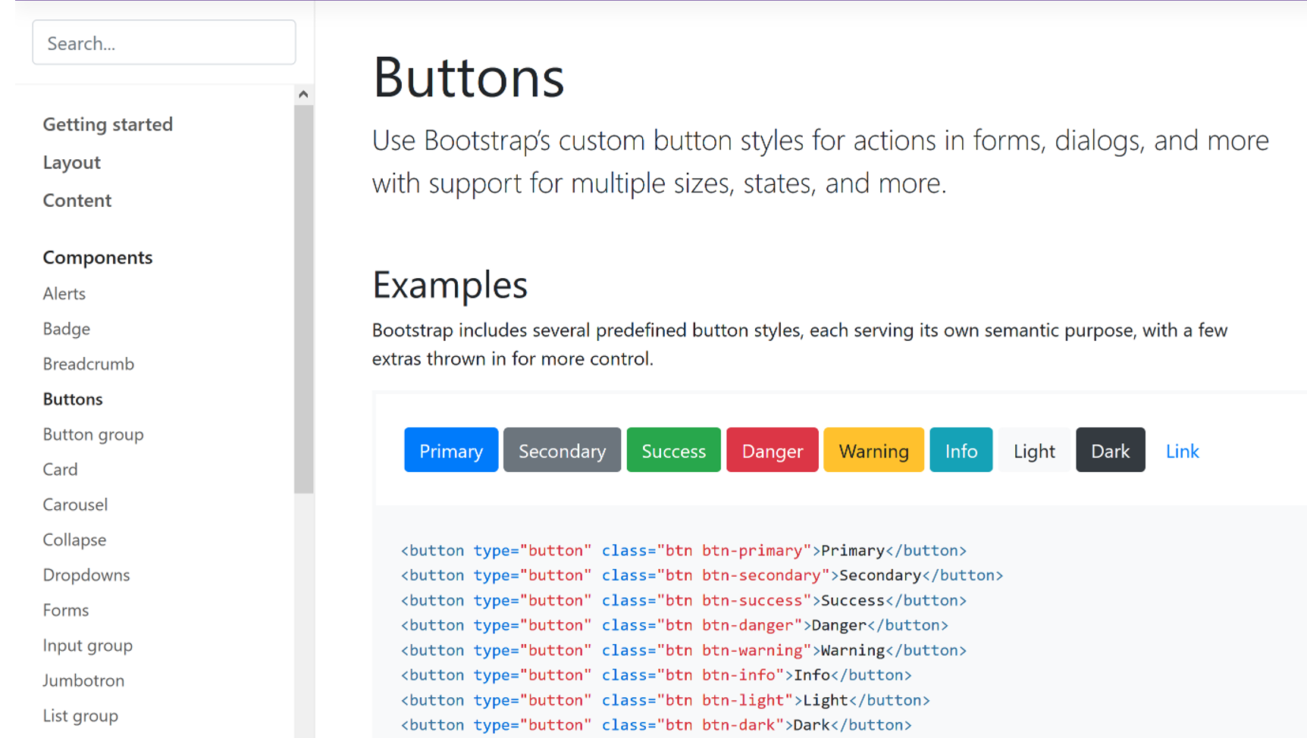Go to the Jumbotron page
Viewport: 1307px width, 738px height.
tap(83, 680)
